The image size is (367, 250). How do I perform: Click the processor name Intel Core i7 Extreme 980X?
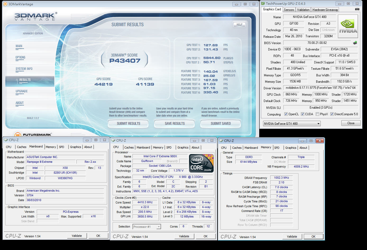tap(160, 156)
